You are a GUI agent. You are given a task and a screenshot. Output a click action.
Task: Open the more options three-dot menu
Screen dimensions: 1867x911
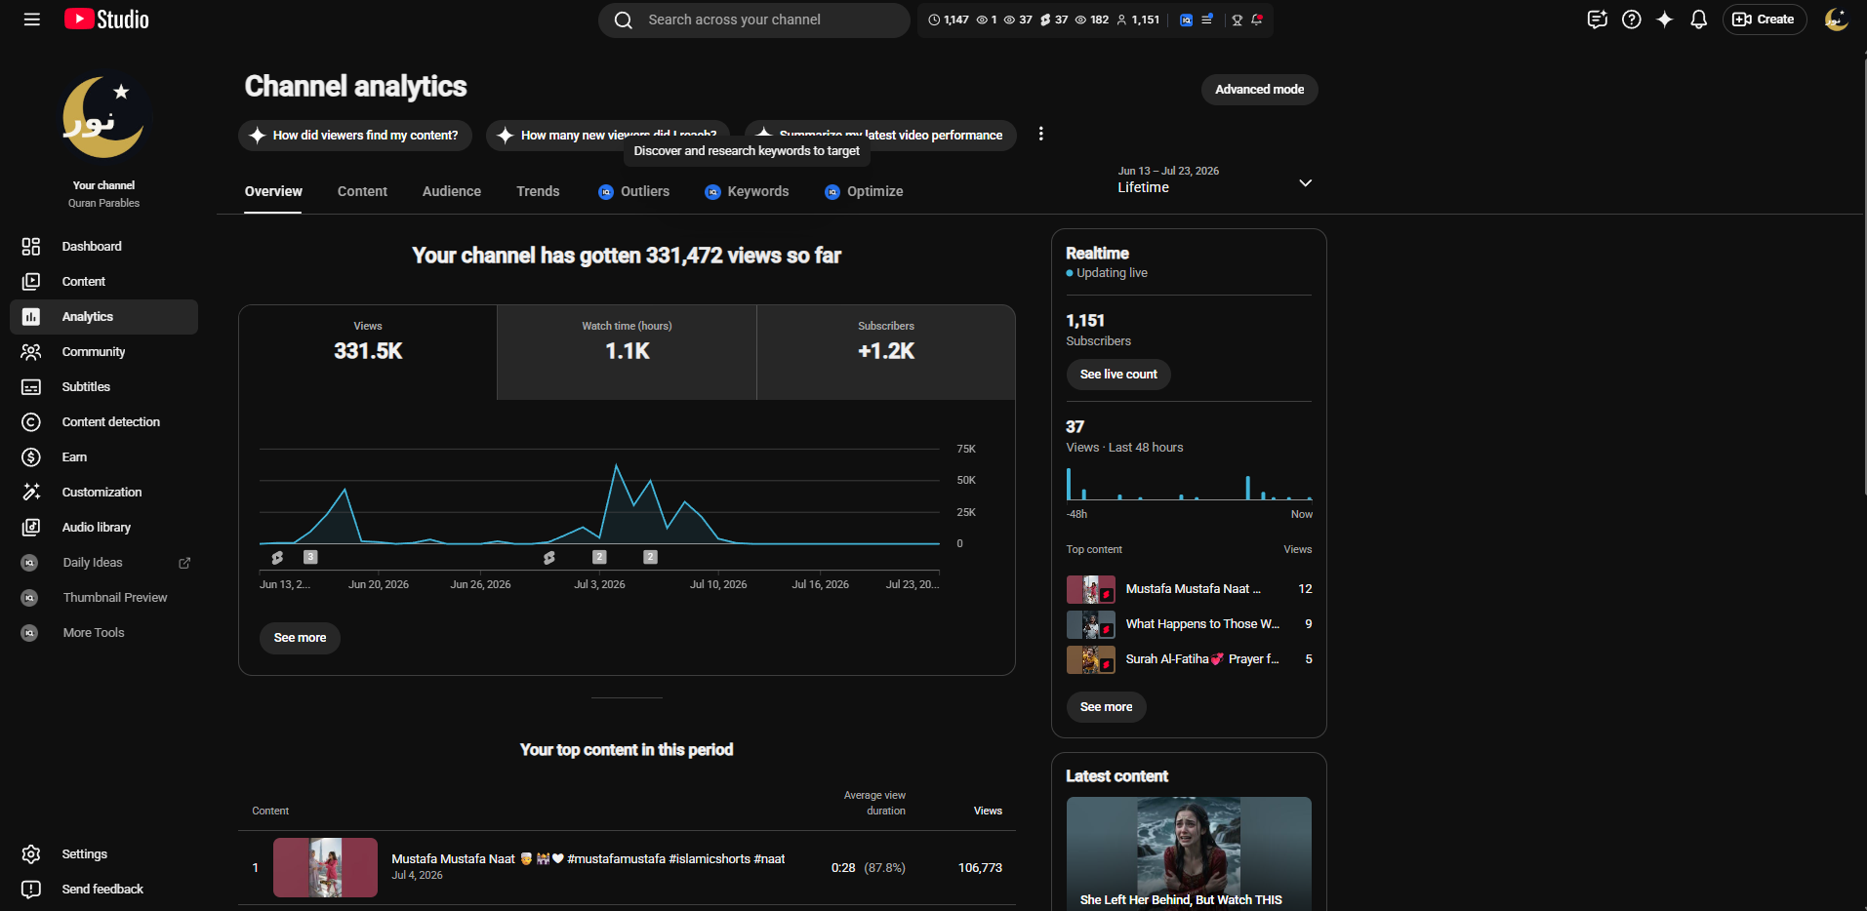coord(1040,134)
